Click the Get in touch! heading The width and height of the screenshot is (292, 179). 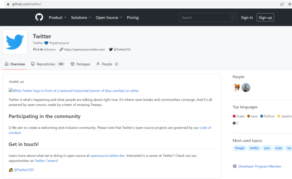pyautogui.click(x=24, y=144)
